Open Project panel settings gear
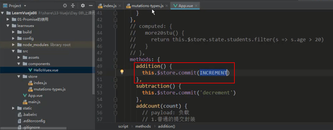The image size is (333, 130). [83, 6]
